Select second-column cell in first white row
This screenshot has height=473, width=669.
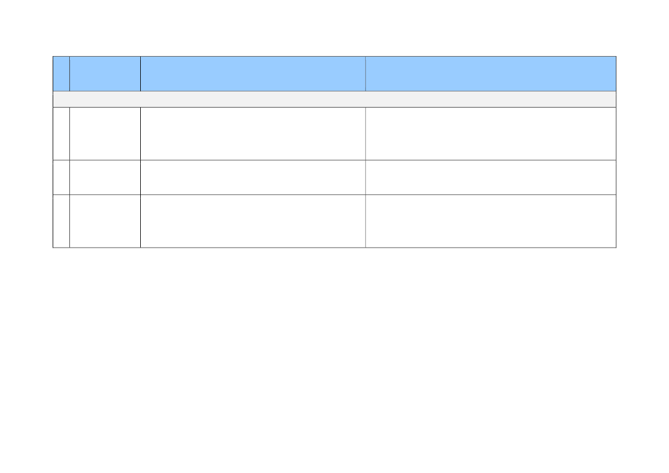click(105, 134)
